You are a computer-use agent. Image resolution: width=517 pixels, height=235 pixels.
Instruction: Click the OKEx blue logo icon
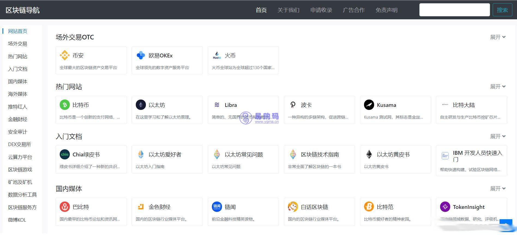(141, 55)
